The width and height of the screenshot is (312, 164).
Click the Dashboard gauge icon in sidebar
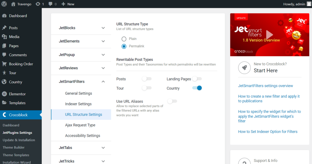(x=4, y=16)
